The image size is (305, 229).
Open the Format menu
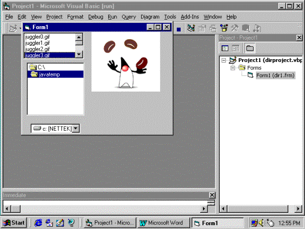point(75,17)
